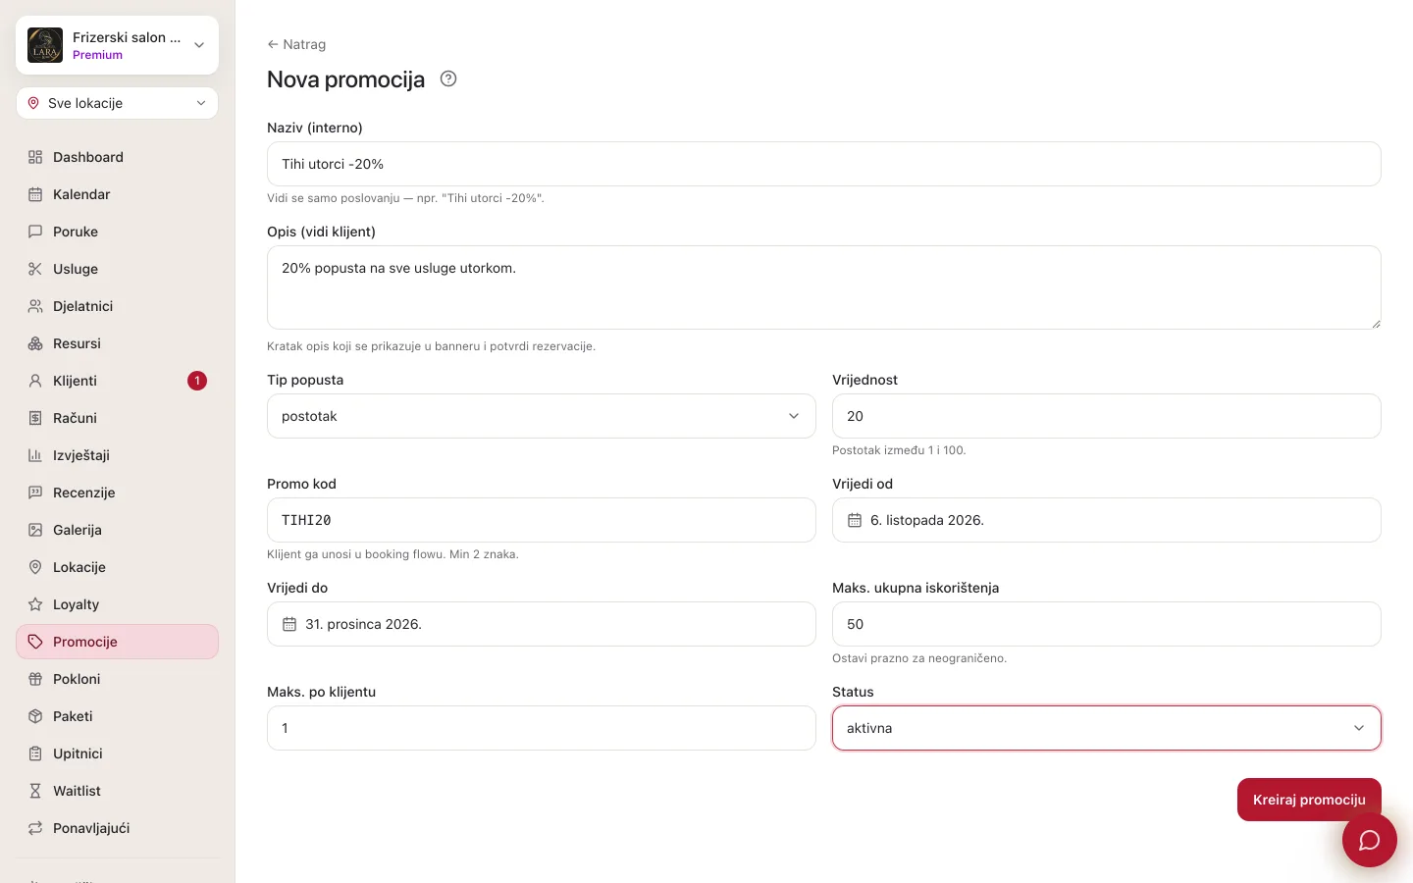Open the live chat bubble button
The width and height of the screenshot is (1413, 883).
tap(1370, 840)
